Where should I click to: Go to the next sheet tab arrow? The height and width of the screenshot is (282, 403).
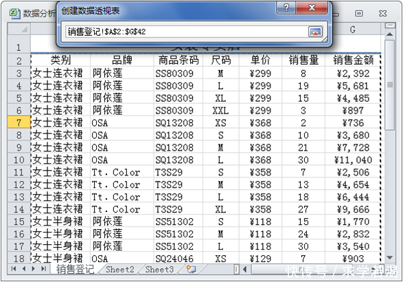pos(34,269)
